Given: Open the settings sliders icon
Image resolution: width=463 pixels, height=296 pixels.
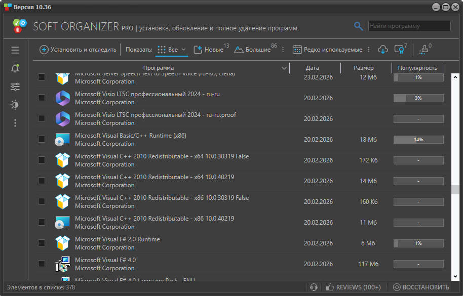Looking at the screenshot, I should 15,87.
